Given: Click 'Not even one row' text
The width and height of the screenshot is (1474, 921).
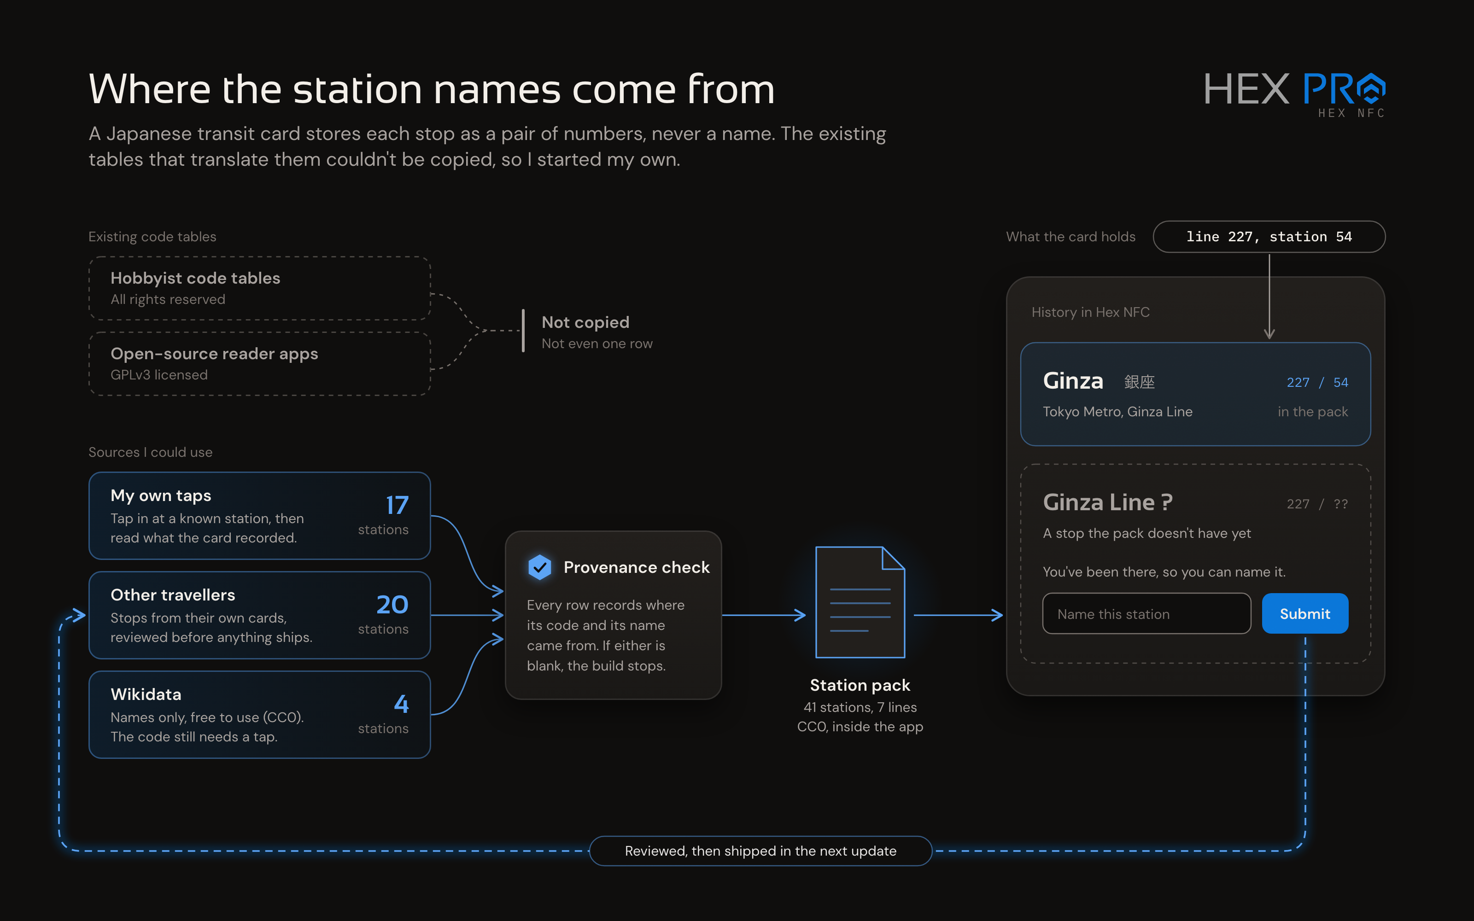Looking at the screenshot, I should point(597,344).
